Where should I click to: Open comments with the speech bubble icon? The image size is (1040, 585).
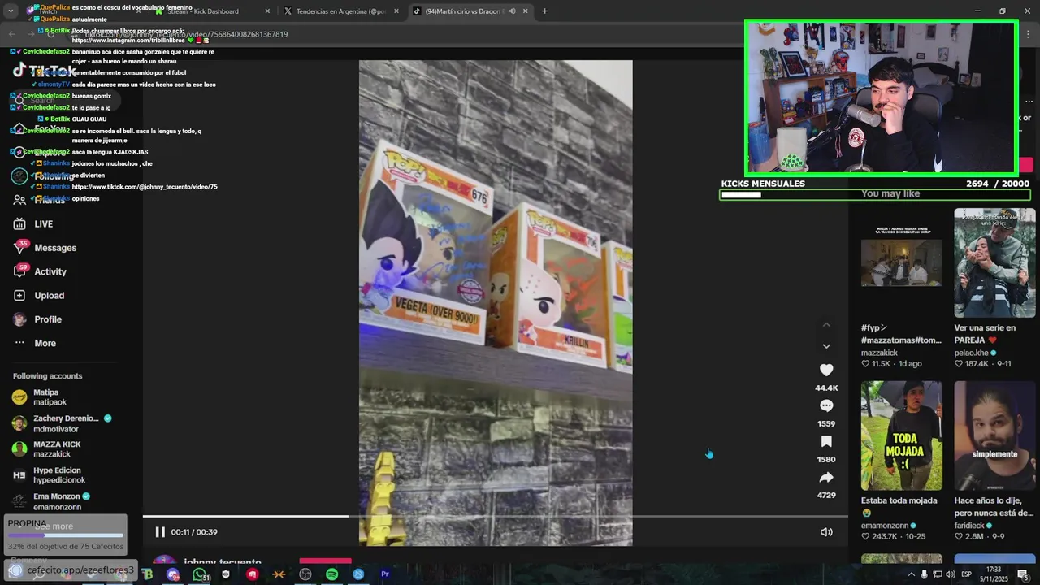point(826,405)
